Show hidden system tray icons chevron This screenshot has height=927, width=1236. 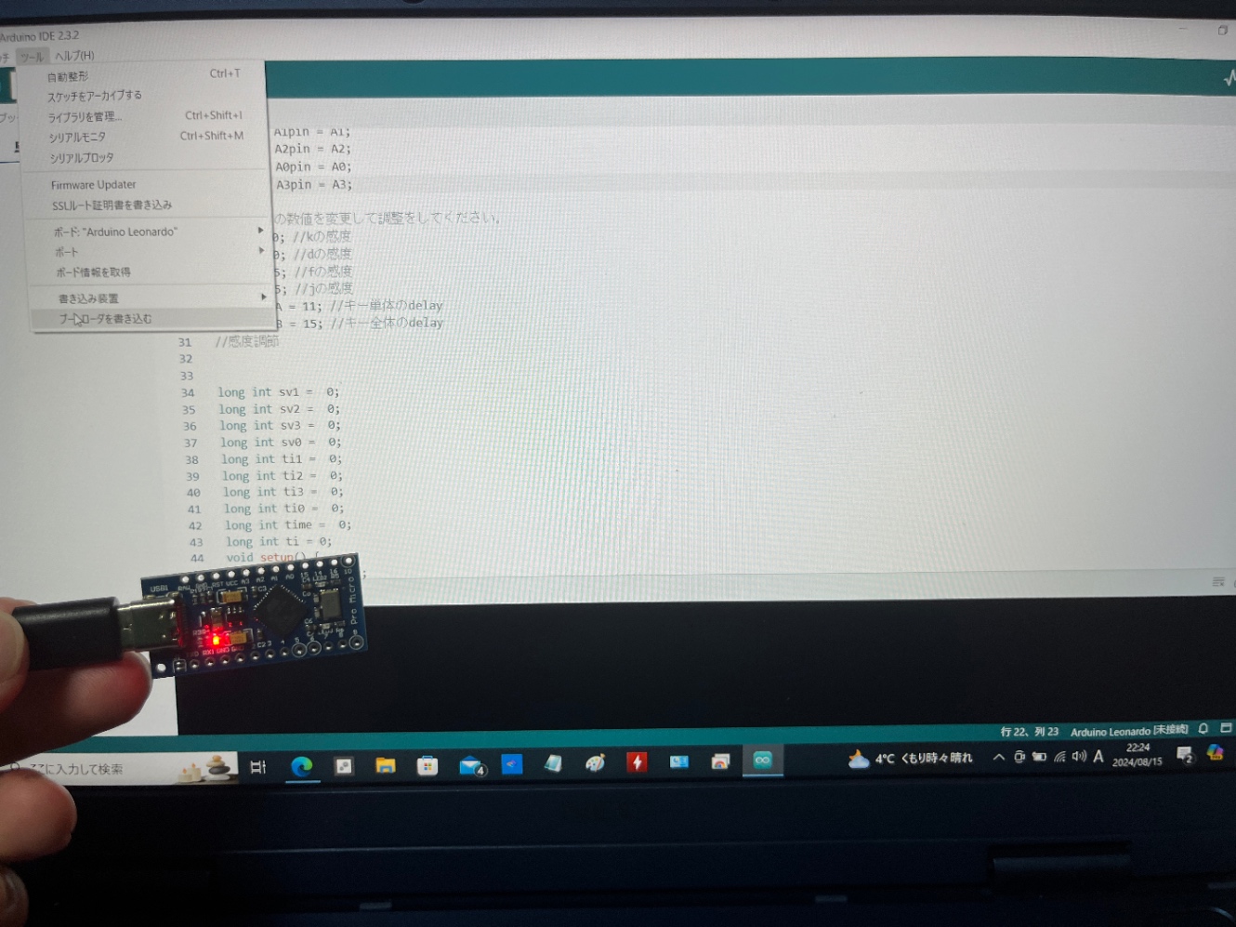(999, 758)
